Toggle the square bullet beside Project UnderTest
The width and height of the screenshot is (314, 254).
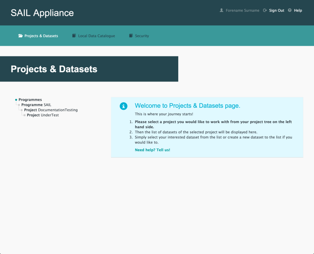(24, 115)
